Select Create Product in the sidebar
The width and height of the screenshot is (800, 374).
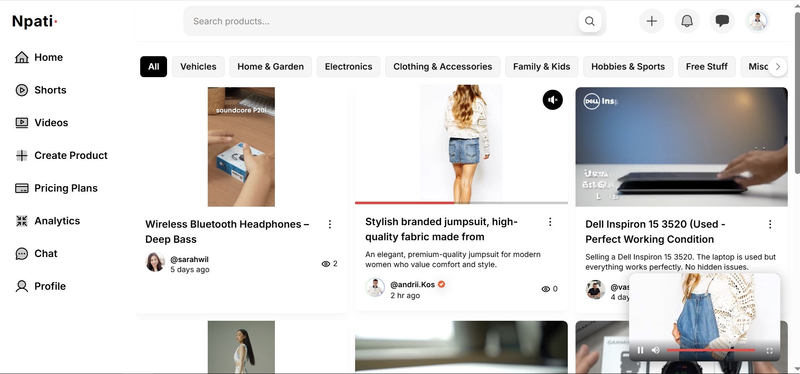[x=61, y=155]
